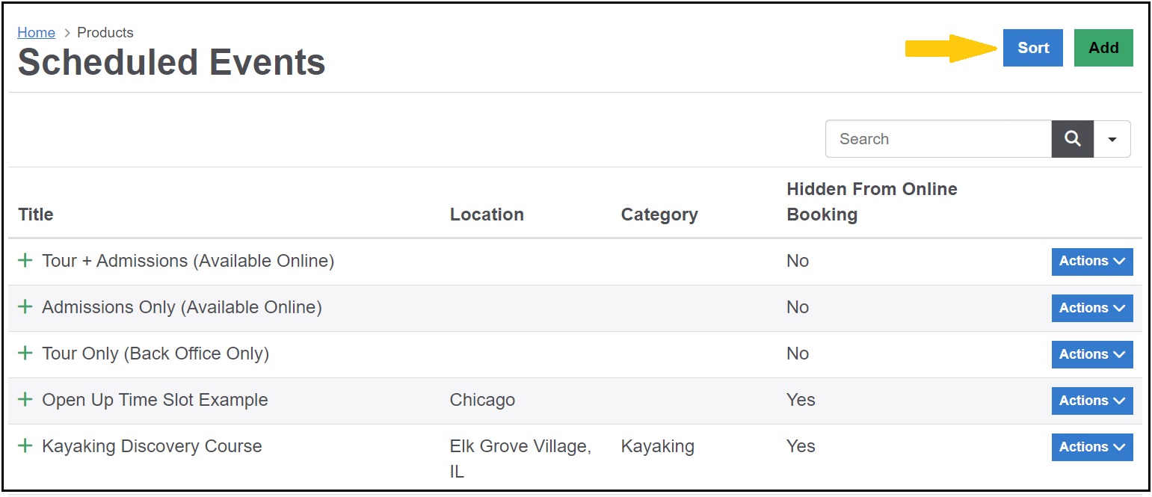Expand Kayaking Discovery Course plus icon

click(x=25, y=445)
